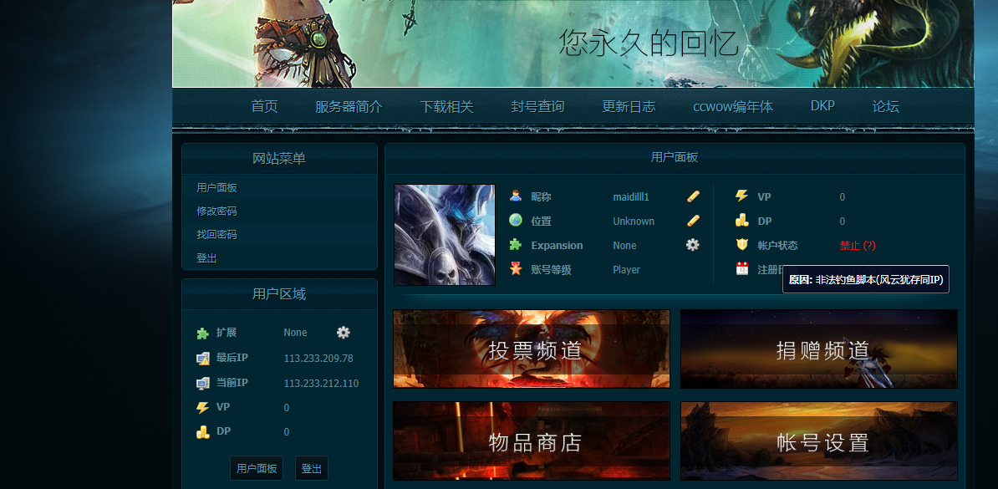998x489 pixels.
Task: Click the shield icon beside 帐户状态
Action: (741, 245)
